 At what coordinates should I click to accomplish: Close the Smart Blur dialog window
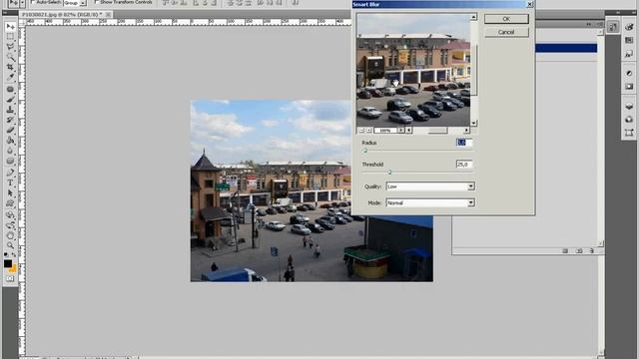pyautogui.click(x=530, y=4)
